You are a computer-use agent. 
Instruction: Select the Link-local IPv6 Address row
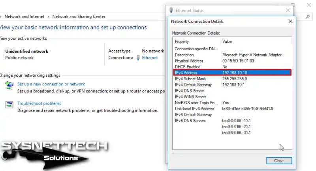click(x=232, y=108)
